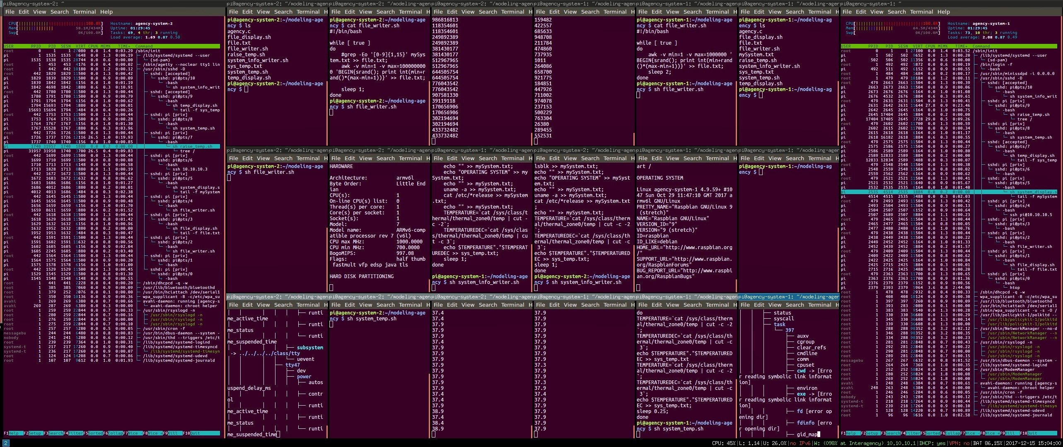This screenshot has height=447, width=1063.
Task: Click F8 Nice + in agency-system-2 htop
Action: [x=152, y=433]
